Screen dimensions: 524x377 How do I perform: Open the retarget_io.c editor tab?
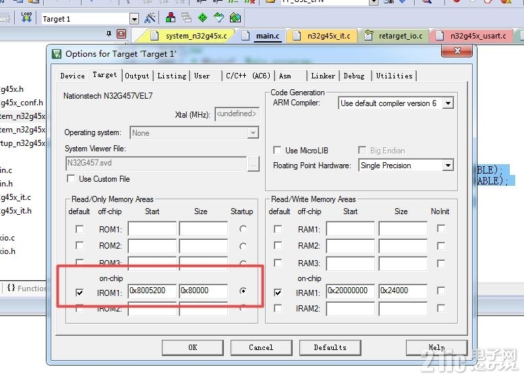click(x=394, y=36)
